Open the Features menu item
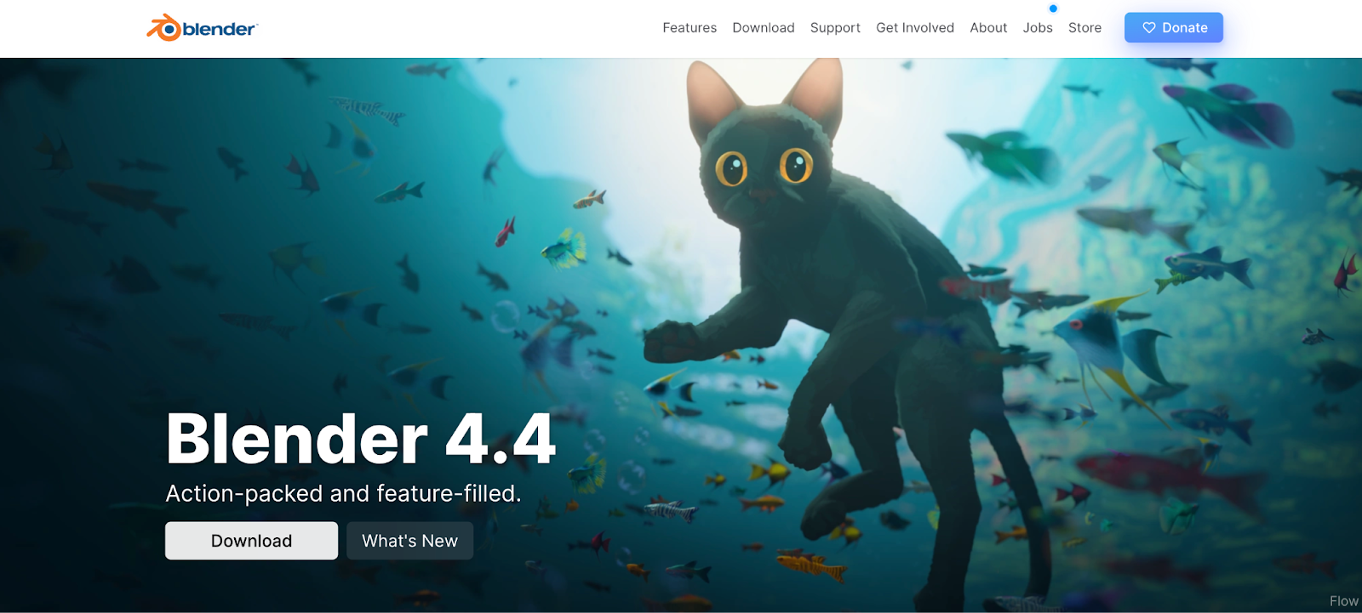 (x=690, y=28)
